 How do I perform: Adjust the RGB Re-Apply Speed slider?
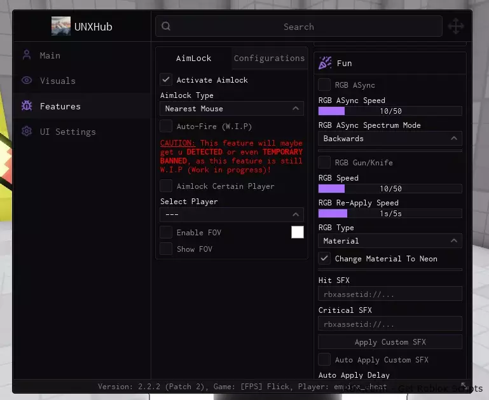click(390, 214)
